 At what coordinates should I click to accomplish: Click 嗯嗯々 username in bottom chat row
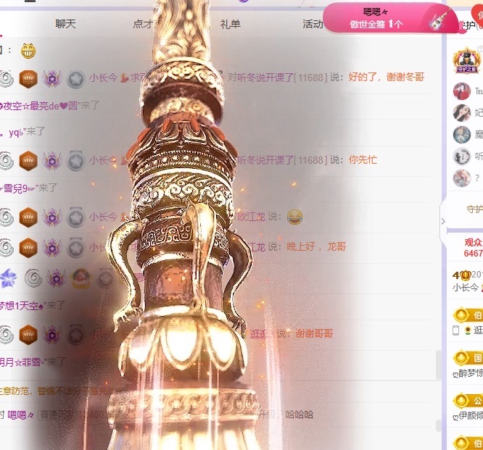(20, 415)
